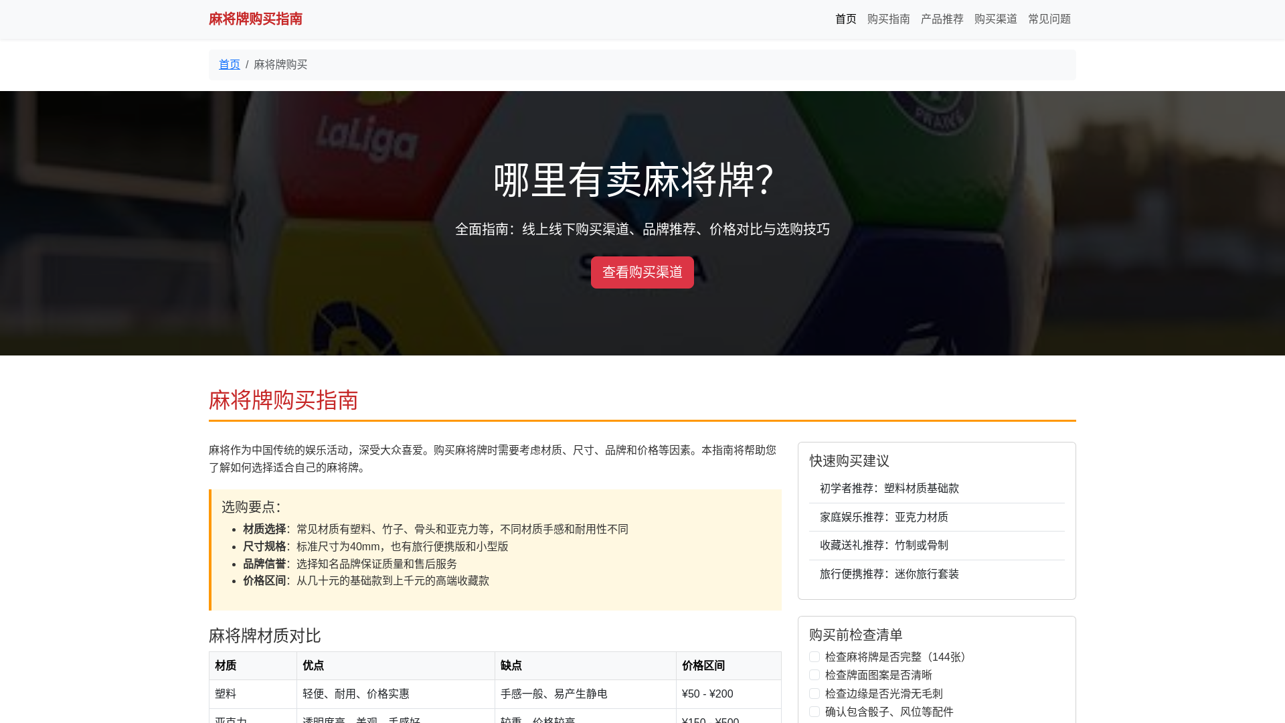Click the 材质 table column header
This screenshot has height=723, width=1285.
coord(253,665)
